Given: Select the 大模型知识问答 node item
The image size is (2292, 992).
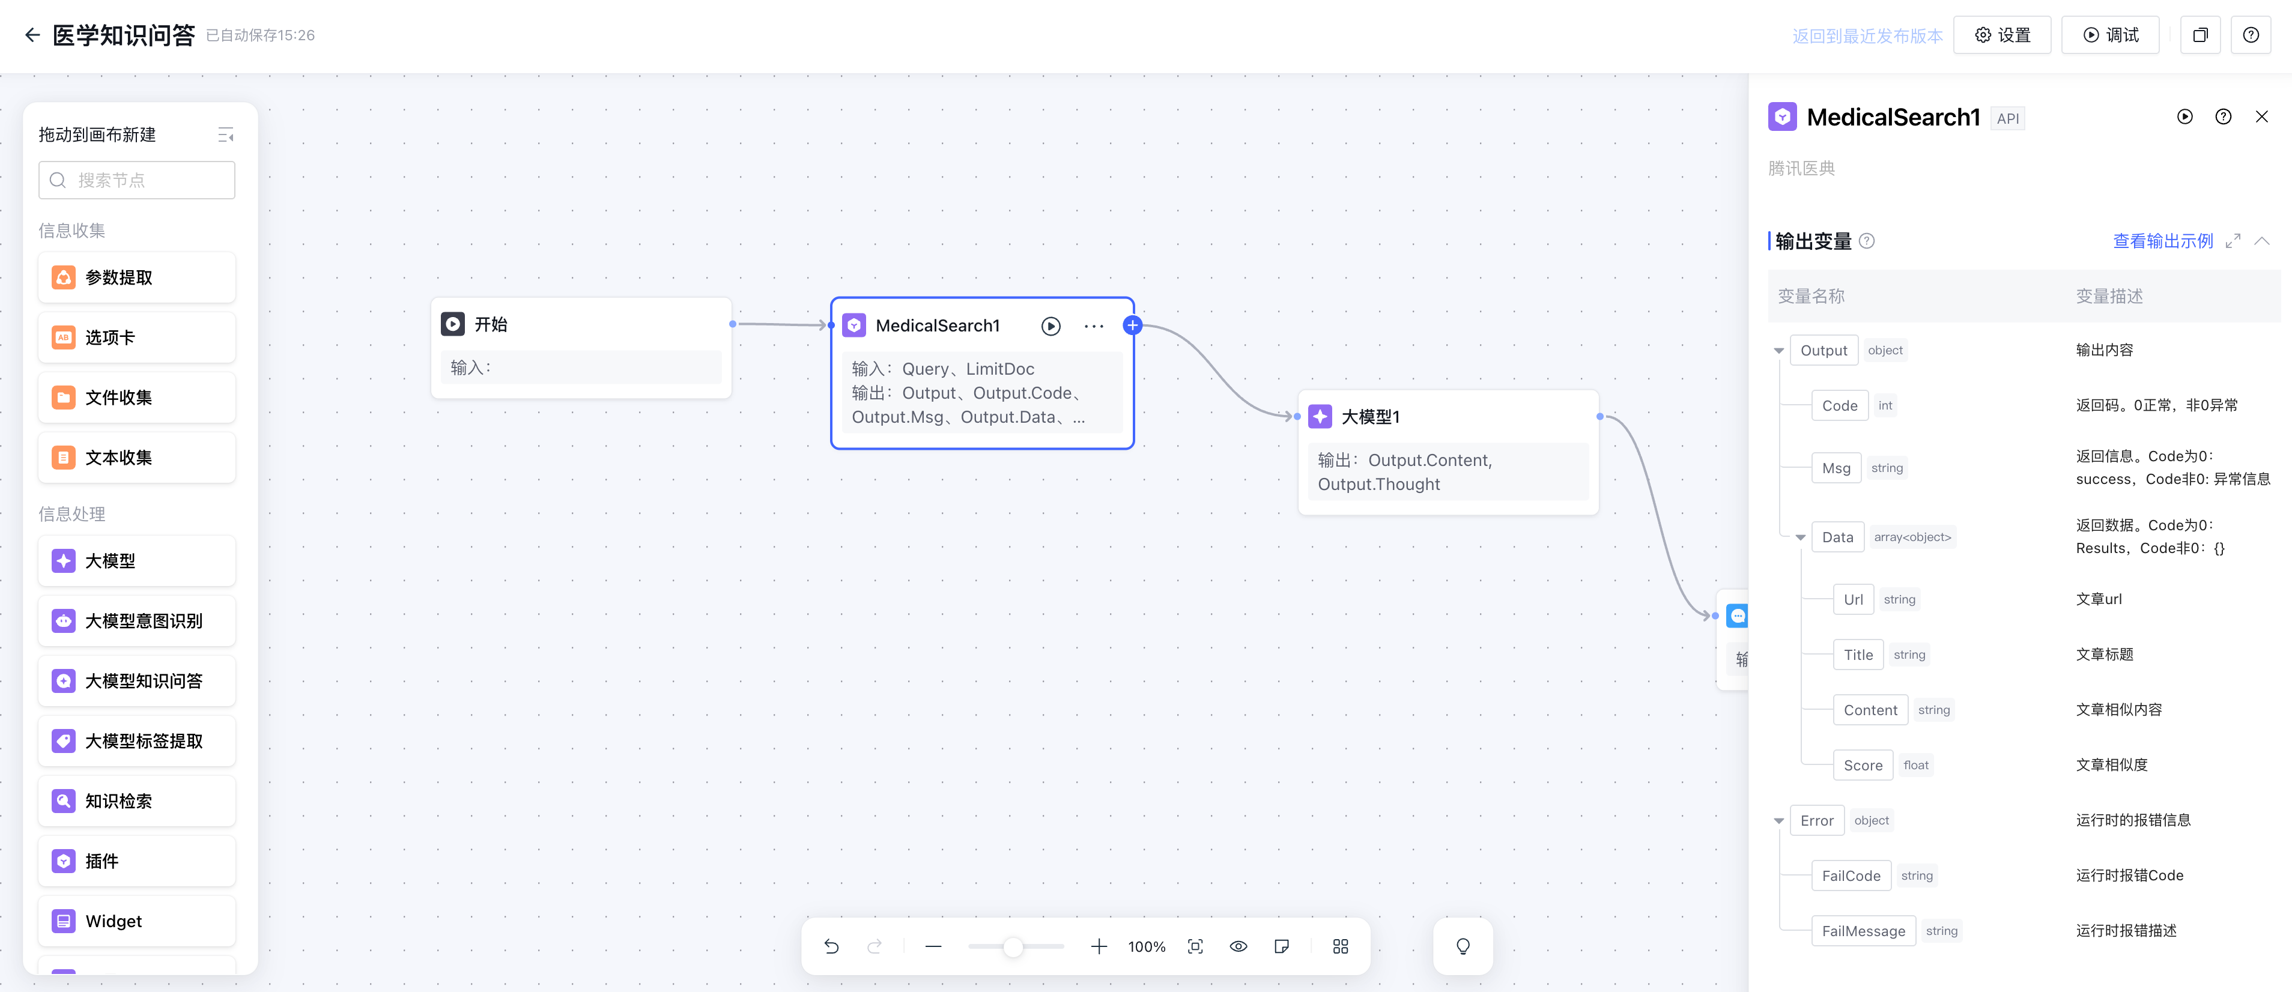Looking at the screenshot, I should [137, 680].
